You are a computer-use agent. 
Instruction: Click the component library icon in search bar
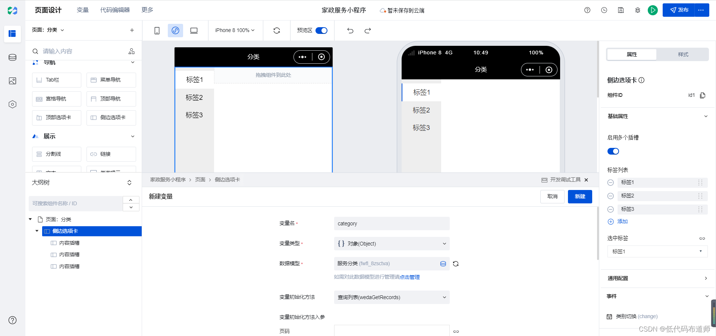[132, 51]
